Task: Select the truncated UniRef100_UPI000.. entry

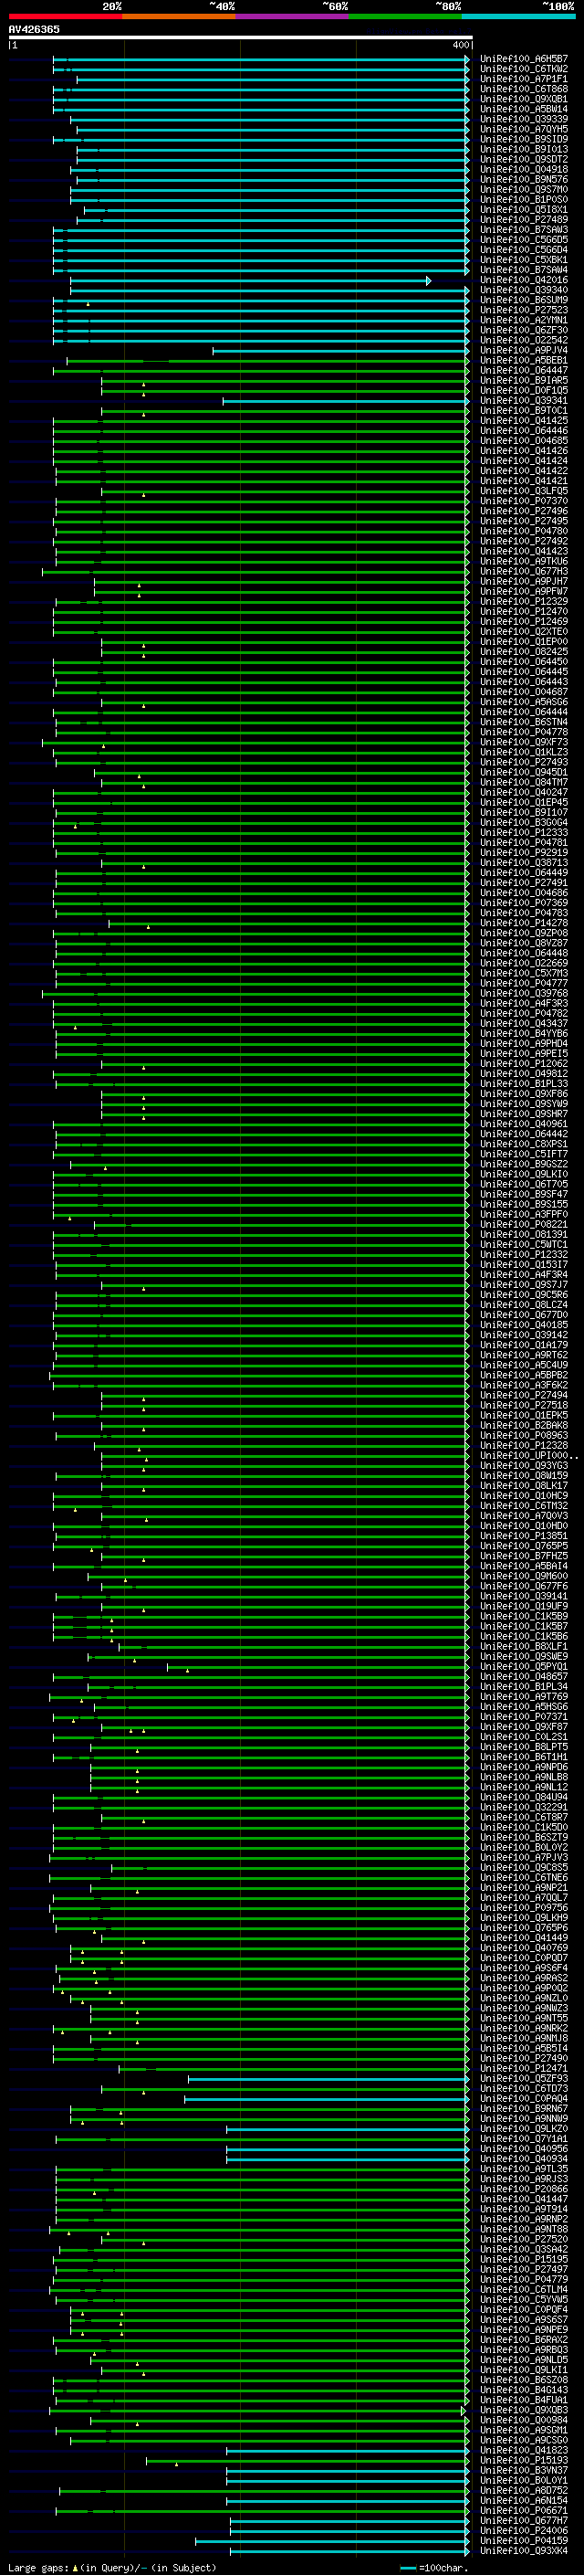Action: (x=529, y=1455)
